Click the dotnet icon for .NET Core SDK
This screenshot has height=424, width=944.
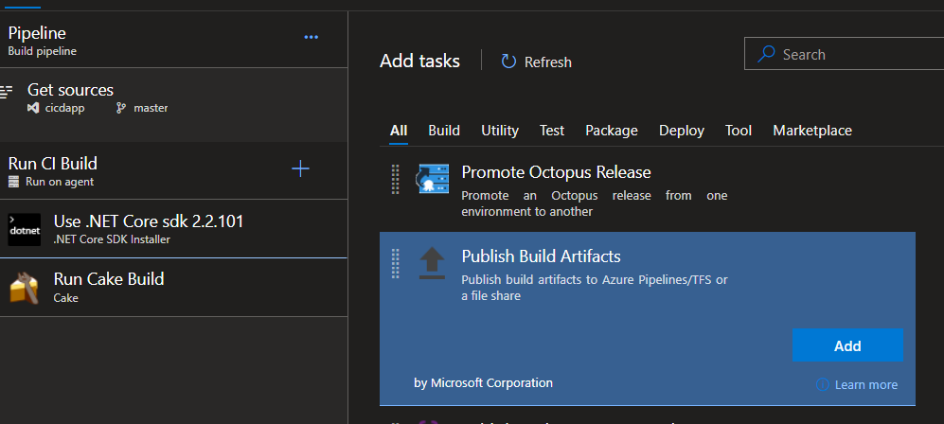pos(24,229)
